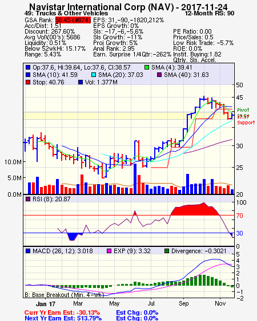Click the red RSI level 70 axis label
Image resolution: width=257 pixels, height=321 pixels.
tap(239, 216)
